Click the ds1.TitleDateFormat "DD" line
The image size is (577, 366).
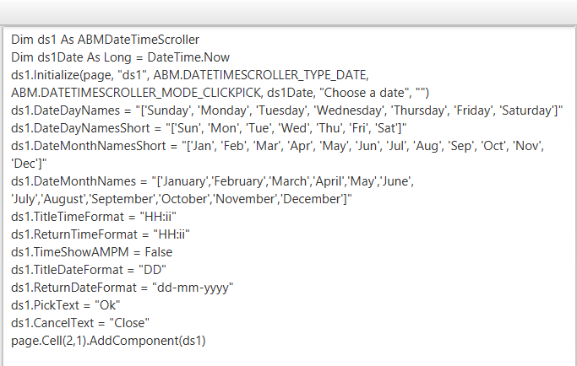point(89,269)
